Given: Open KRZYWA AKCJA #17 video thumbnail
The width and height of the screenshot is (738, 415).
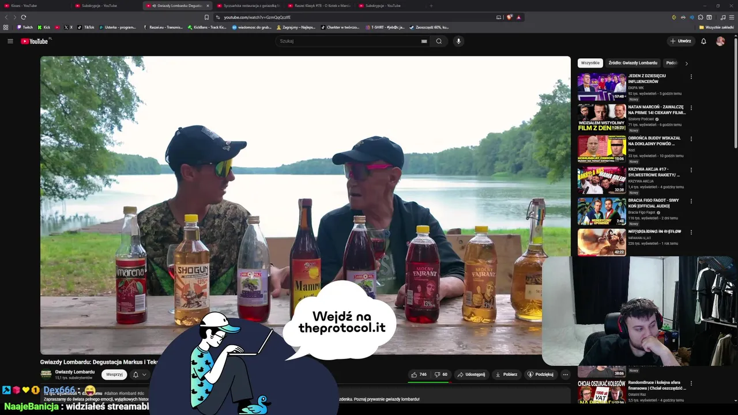Looking at the screenshot, I should pyautogui.click(x=601, y=180).
